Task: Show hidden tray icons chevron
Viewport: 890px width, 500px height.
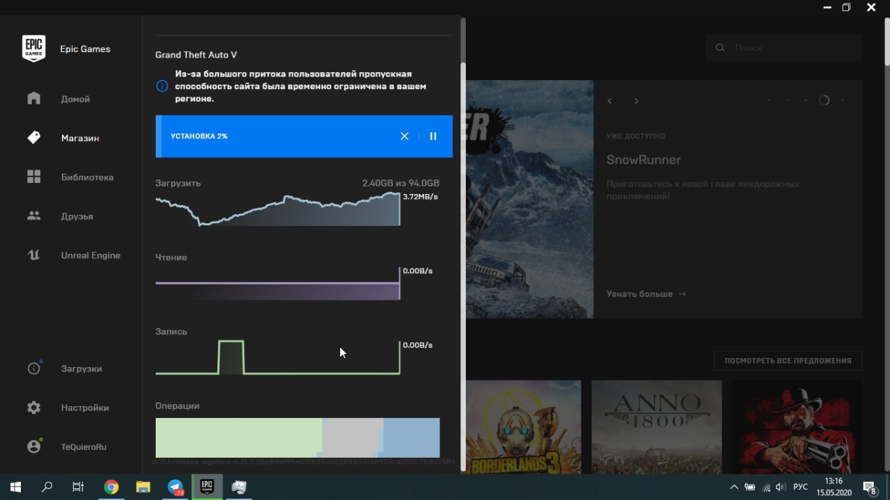Action: coord(734,487)
